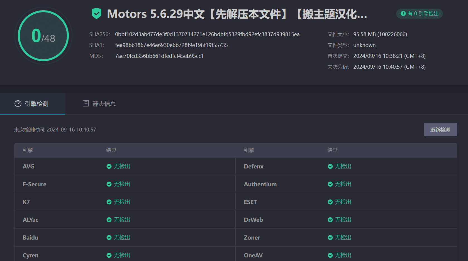Click the Defenx engine name
This screenshot has width=468, height=261.
[253, 166]
